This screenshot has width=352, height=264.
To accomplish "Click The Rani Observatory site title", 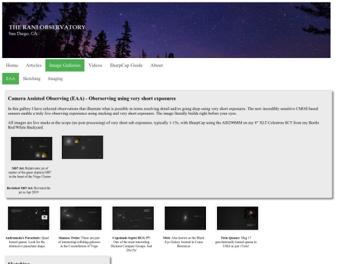I will (x=47, y=27).
